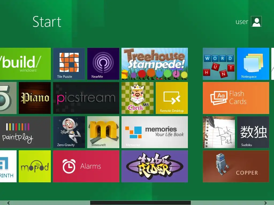Launch the Sudoku tile
The image size is (274, 205).
[x=253, y=132]
